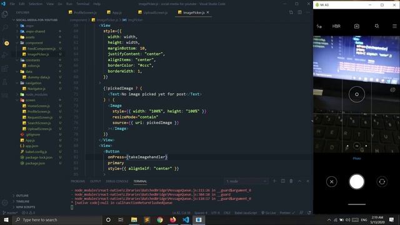Viewport: 400px width, 225px height.
Task: Switch to the PROBLEMS panel tab
Action: point(77,181)
